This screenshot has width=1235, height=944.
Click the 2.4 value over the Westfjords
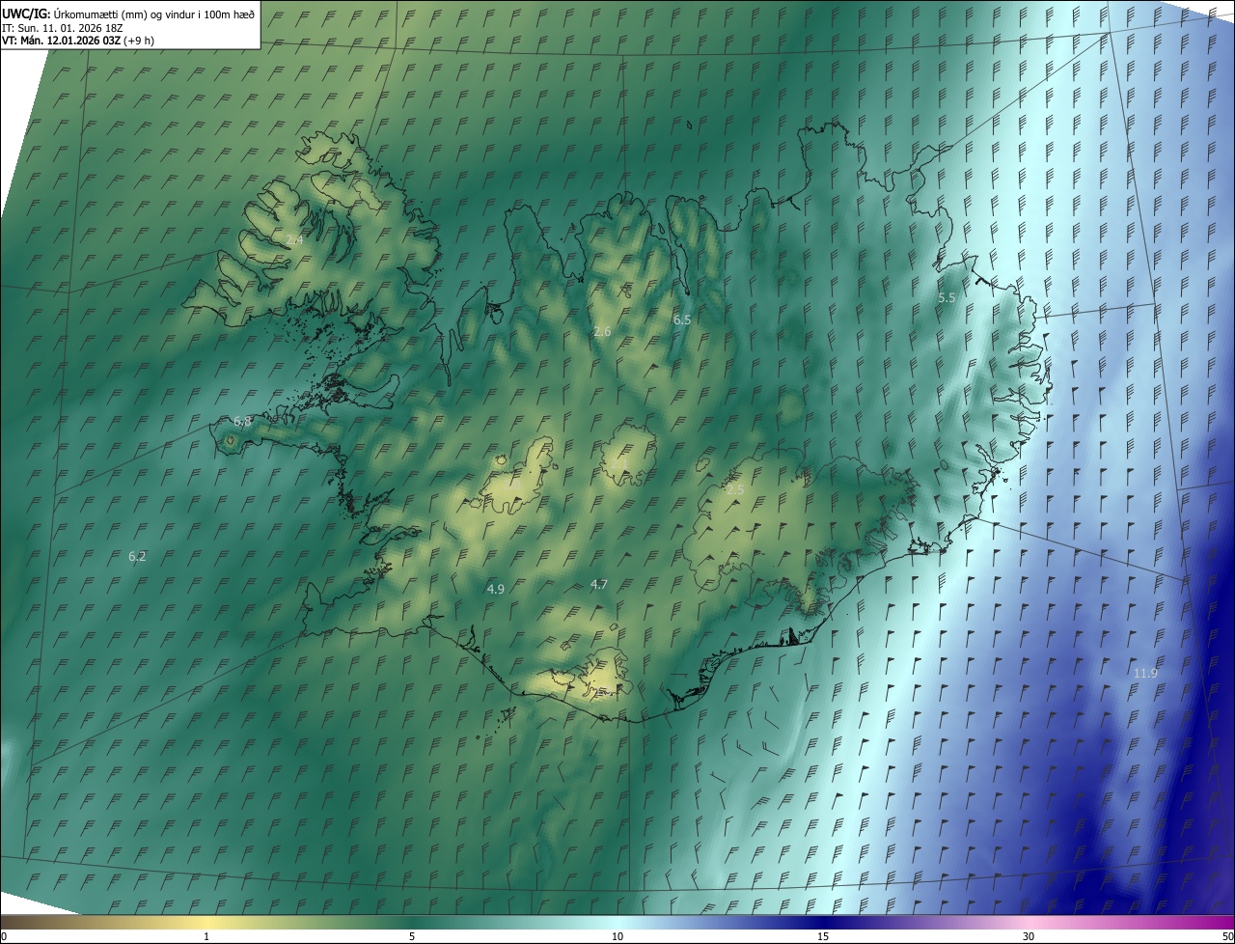click(x=294, y=239)
